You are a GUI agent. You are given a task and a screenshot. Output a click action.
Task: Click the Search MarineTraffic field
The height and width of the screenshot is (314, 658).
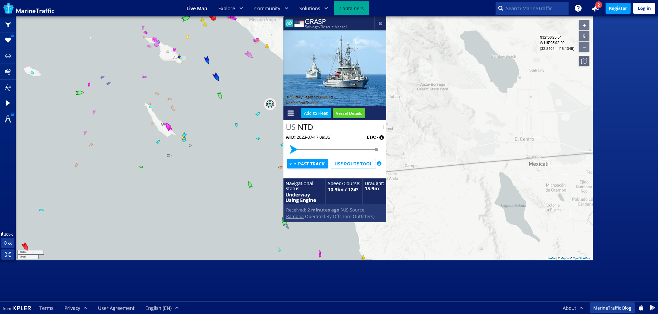[532, 8]
